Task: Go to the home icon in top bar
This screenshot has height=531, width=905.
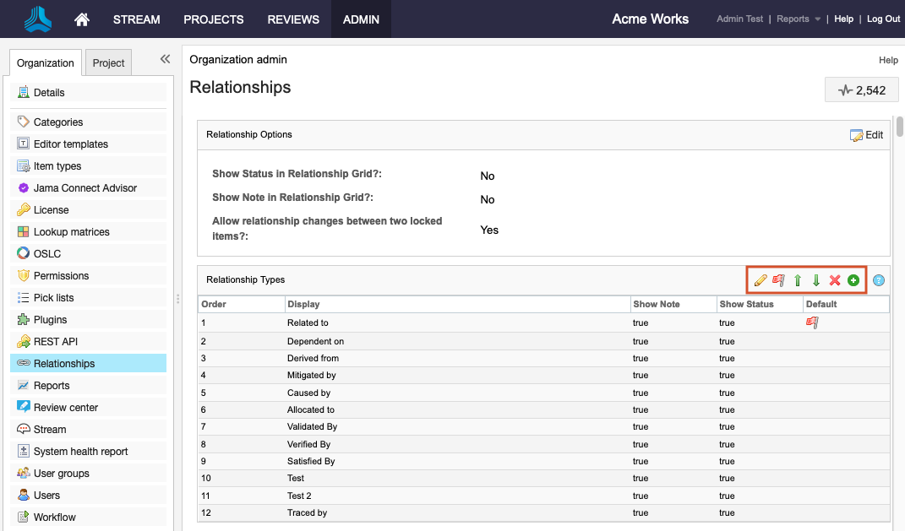Action: tap(82, 19)
